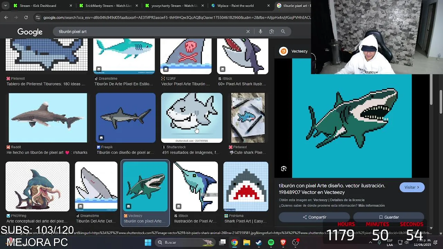
Task: Open site information icon in address bar
Action: 38,18
